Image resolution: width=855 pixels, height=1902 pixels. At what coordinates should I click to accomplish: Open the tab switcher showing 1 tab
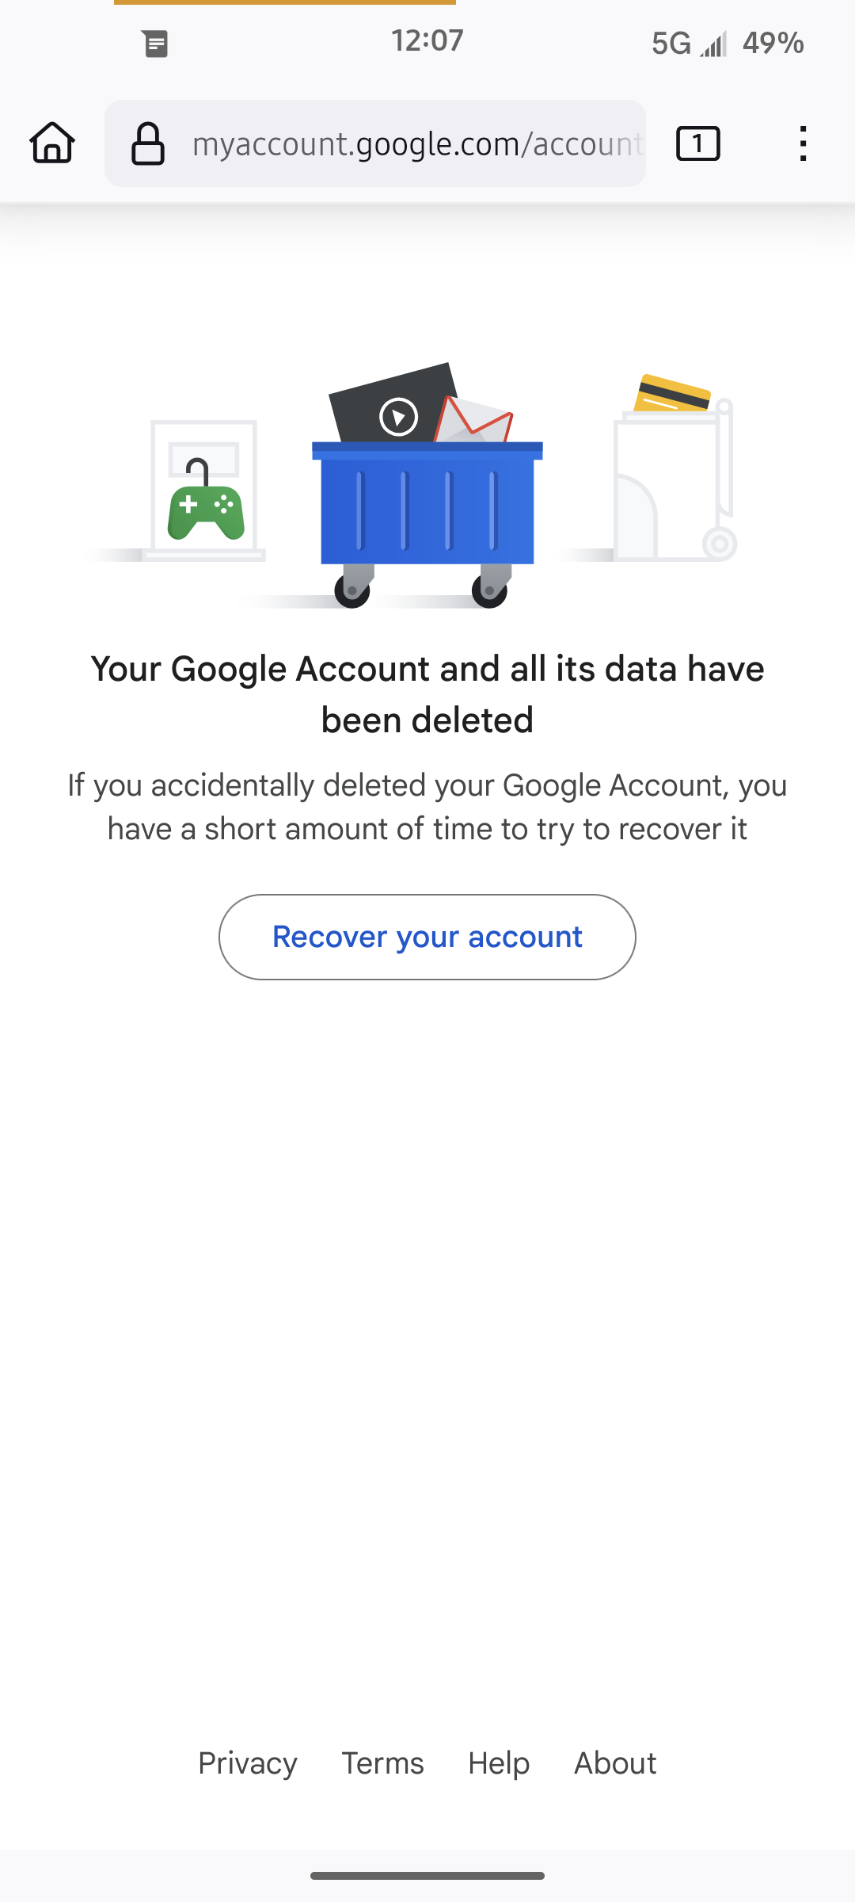click(697, 143)
